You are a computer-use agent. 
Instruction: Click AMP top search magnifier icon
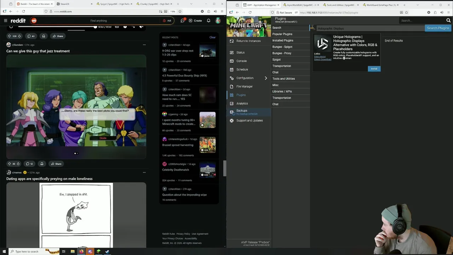coord(448,21)
